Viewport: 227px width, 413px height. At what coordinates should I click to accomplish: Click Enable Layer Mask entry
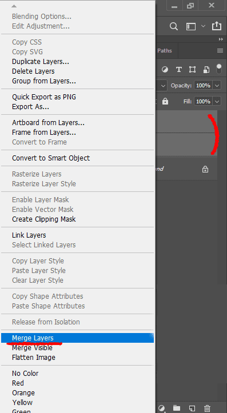tap(41, 200)
